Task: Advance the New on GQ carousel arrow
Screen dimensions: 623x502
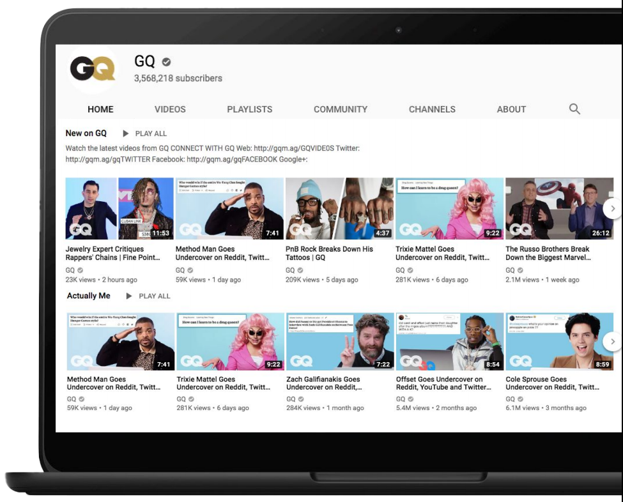Action: pyautogui.click(x=611, y=208)
